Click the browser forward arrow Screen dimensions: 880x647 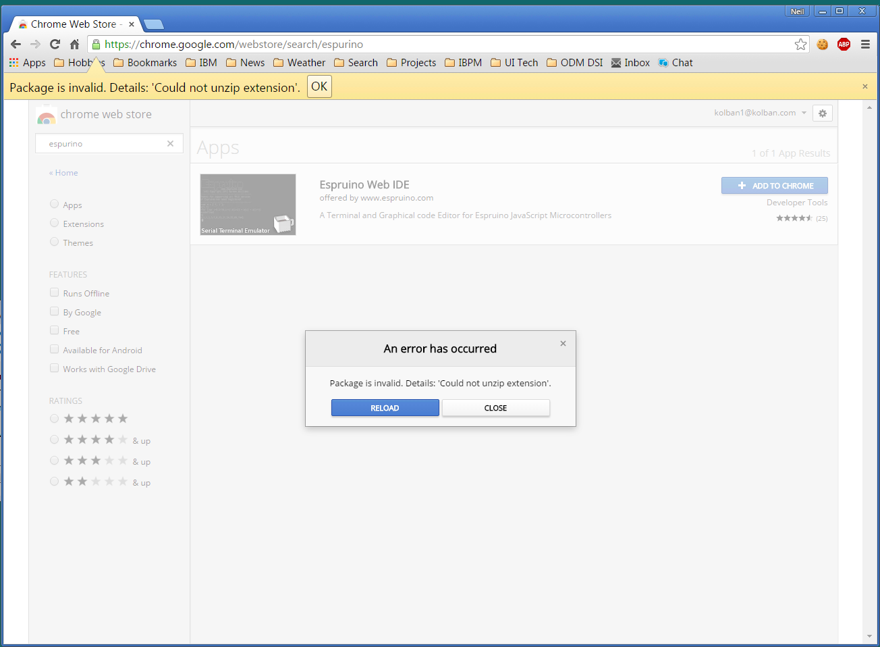coord(35,45)
